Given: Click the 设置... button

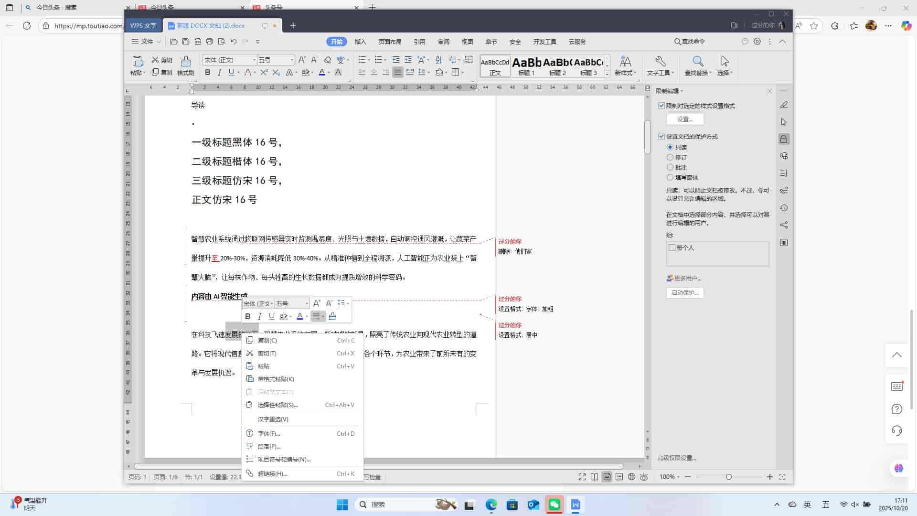Looking at the screenshot, I should pos(685,119).
